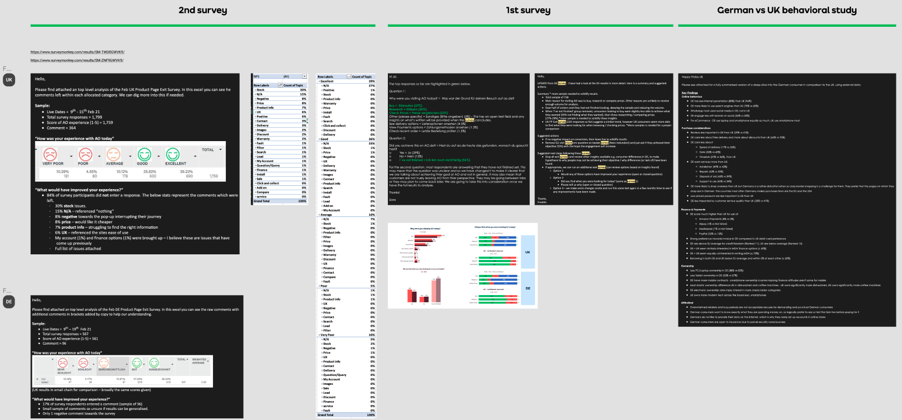Select the DE badge icon
The height and width of the screenshot is (420, 902).
pos(9,302)
